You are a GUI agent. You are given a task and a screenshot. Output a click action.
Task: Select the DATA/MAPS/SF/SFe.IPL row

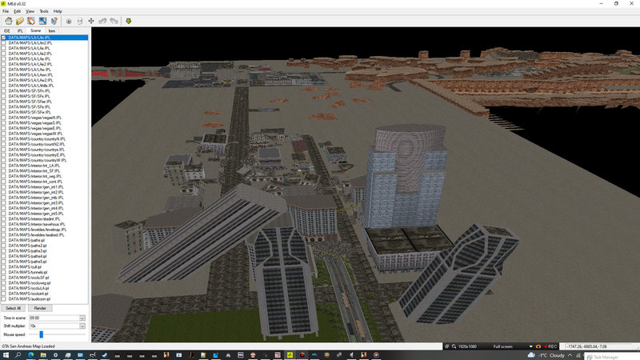tap(46, 106)
